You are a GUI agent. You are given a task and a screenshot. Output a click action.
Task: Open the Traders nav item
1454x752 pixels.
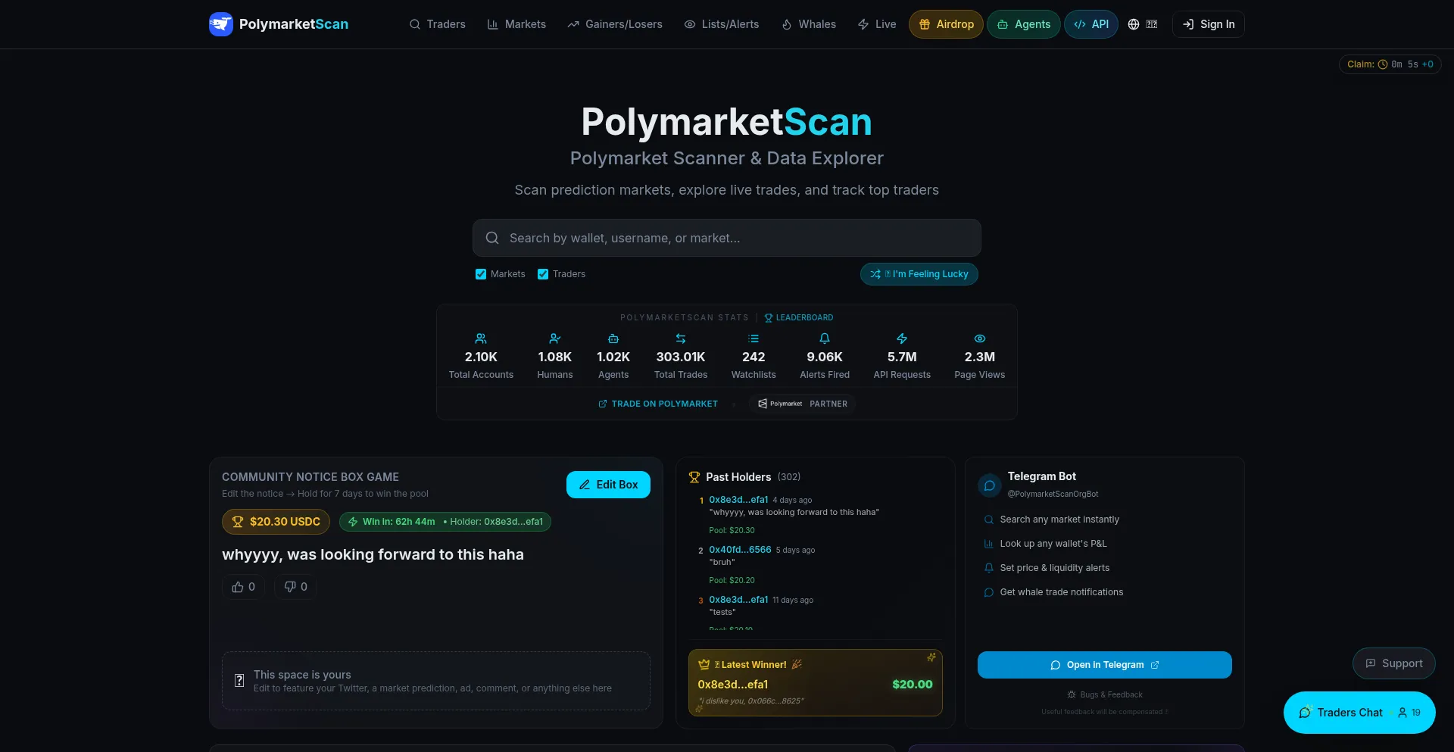438,24
